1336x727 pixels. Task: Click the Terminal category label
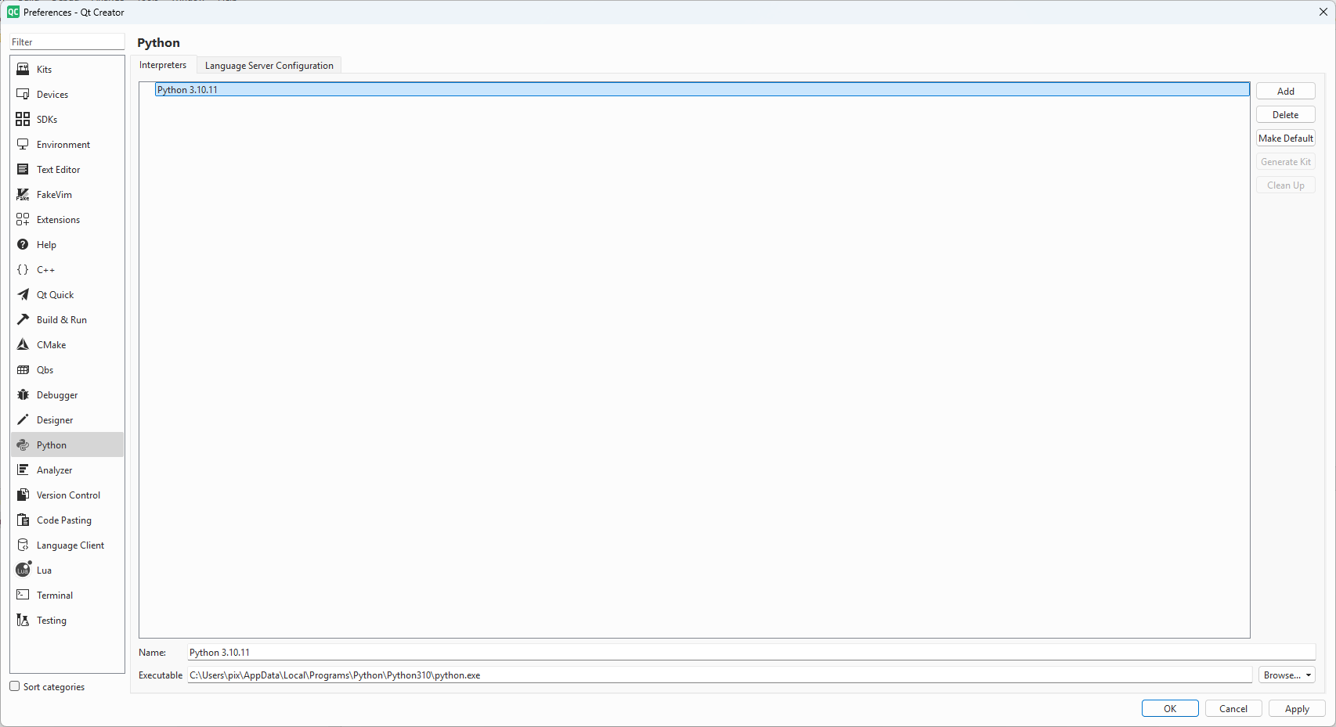[55, 596]
